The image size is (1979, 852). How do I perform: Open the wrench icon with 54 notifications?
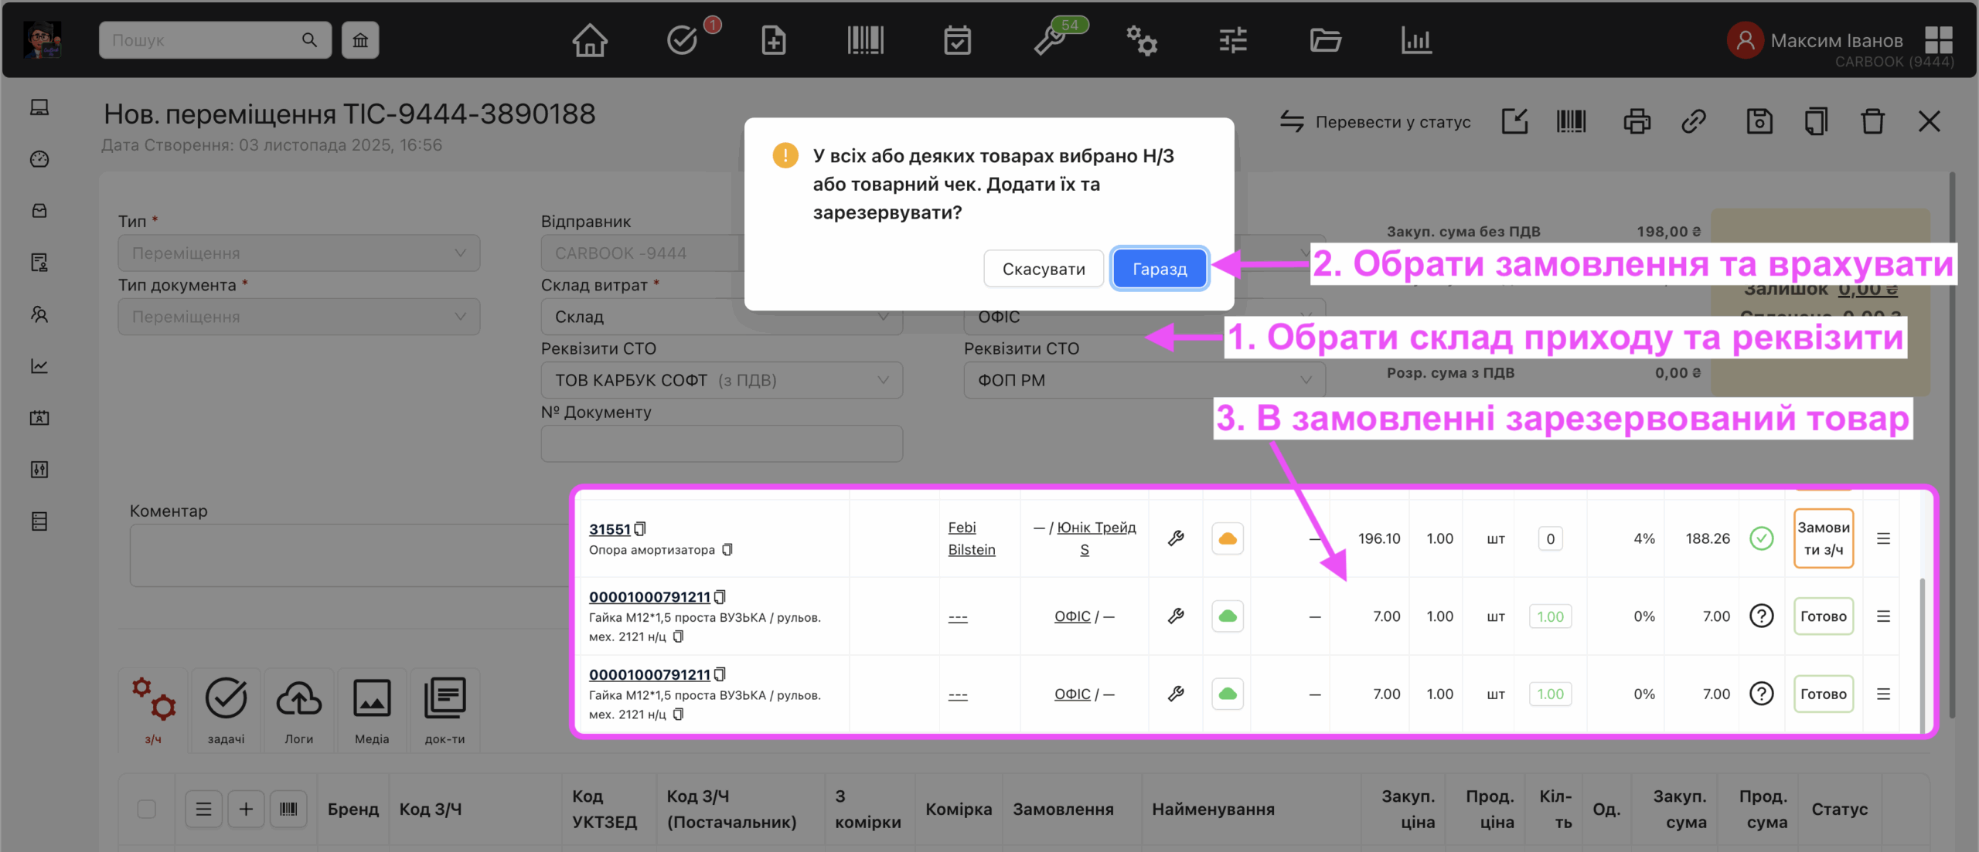click(x=1050, y=40)
